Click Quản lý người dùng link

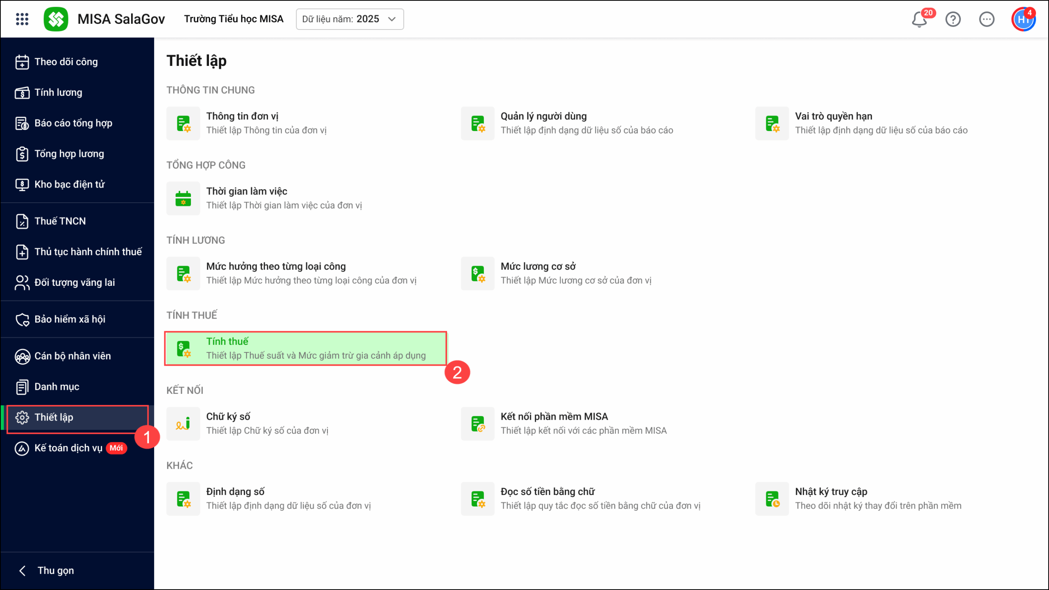tap(543, 116)
